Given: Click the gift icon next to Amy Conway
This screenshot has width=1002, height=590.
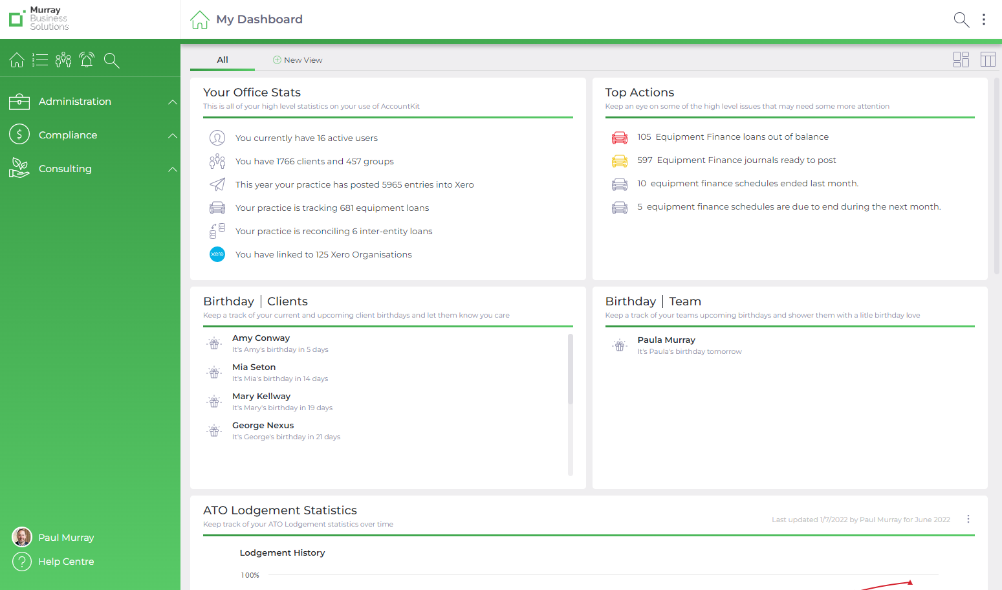Looking at the screenshot, I should pos(215,344).
